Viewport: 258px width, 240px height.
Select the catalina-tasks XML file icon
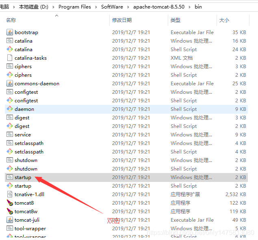10,58
